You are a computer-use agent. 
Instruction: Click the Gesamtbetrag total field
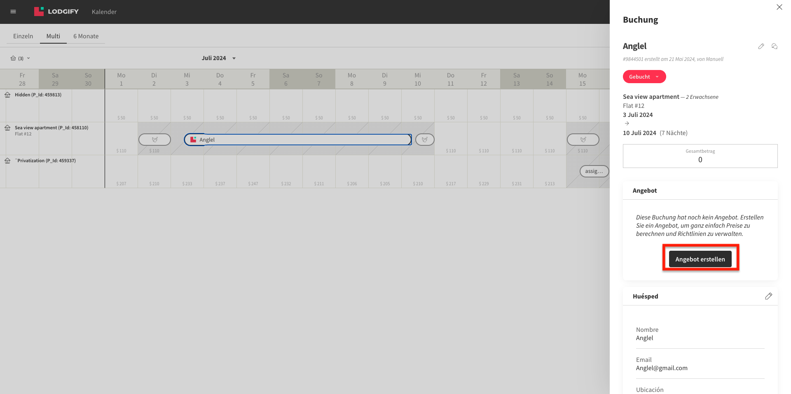[700, 156]
